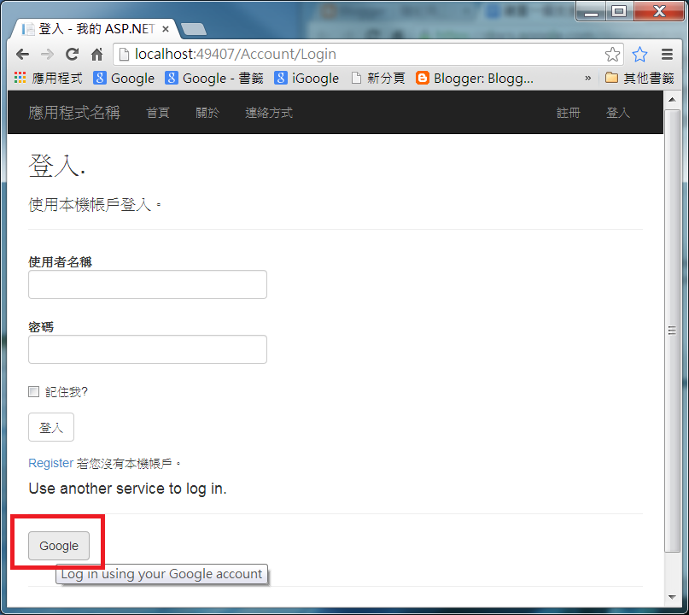Click the 應用程式名稱 brand link
The height and width of the screenshot is (615, 689).
74,113
